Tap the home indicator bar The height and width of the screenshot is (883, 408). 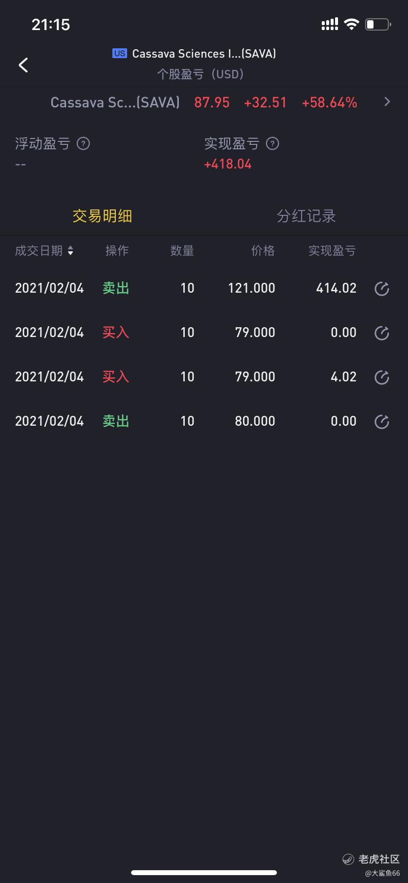204,873
